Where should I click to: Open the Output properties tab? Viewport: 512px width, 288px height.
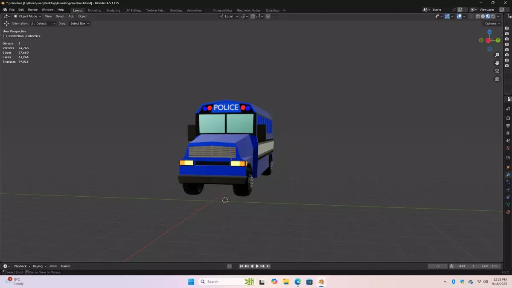(x=508, y=125)
